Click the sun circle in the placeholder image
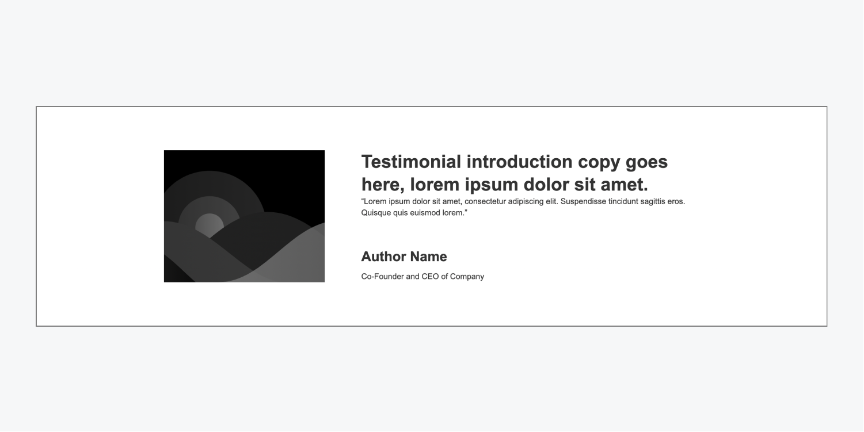The image size is (864, 432). point(209,224)
